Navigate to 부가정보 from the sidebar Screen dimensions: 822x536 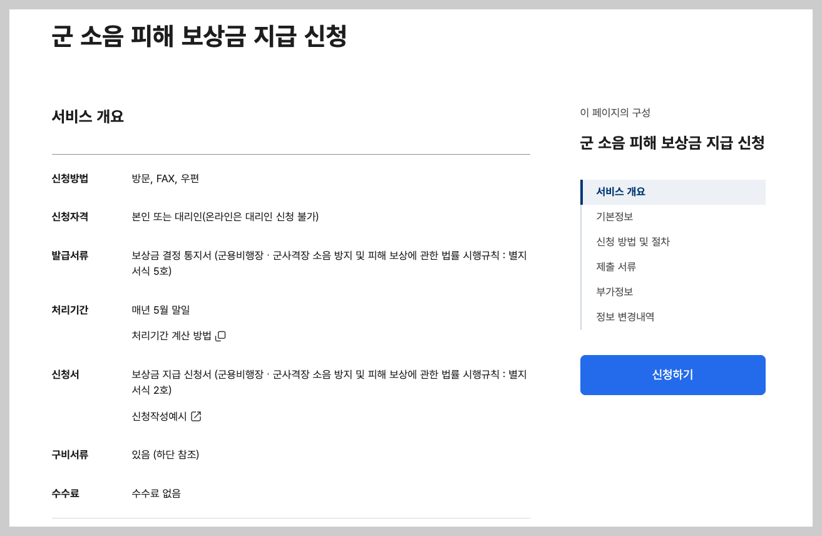(614, 291)
